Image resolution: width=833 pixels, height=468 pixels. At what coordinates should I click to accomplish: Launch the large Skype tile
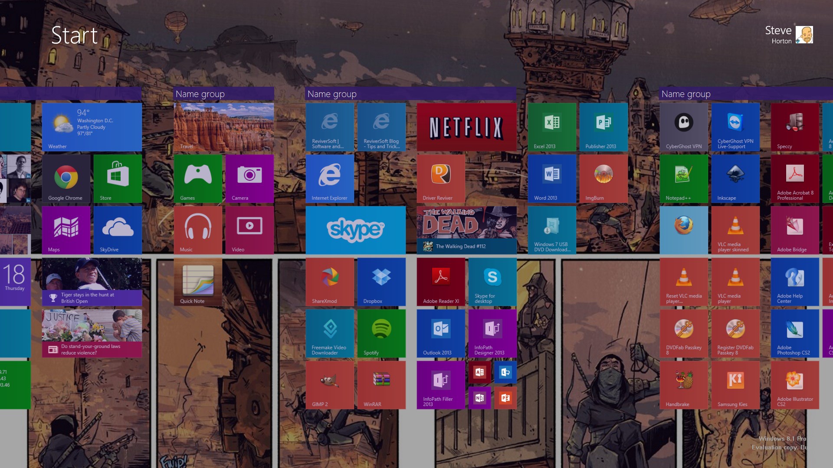(356, 230)
